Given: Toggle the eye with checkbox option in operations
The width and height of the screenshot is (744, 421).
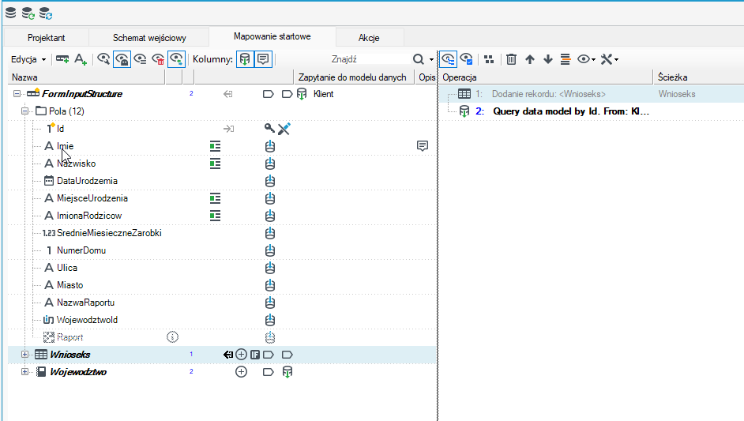Looking at the screenshot, I should pos(466,59).
